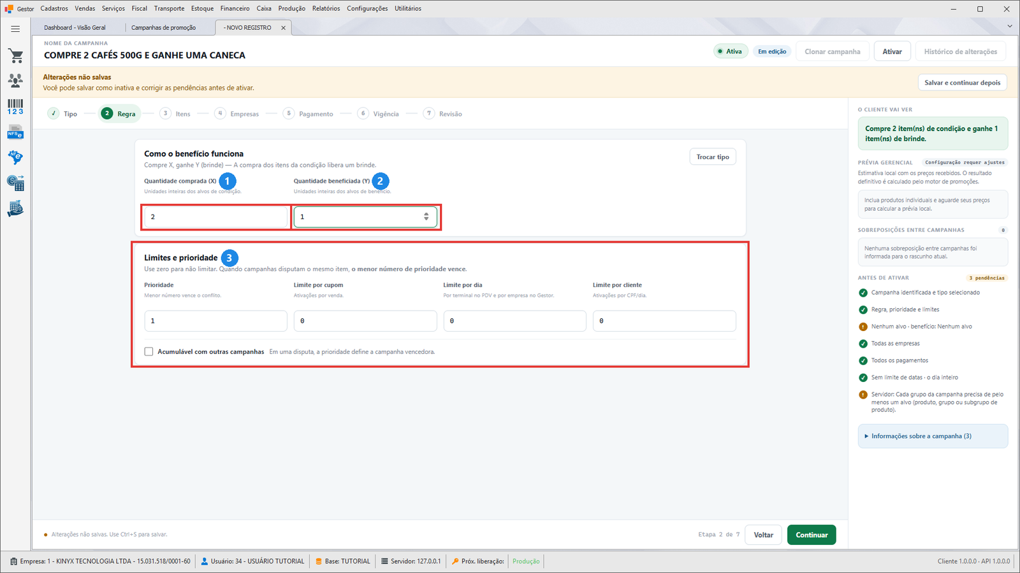Focus the 'Limite por cliente' field

tap(664, 321)
